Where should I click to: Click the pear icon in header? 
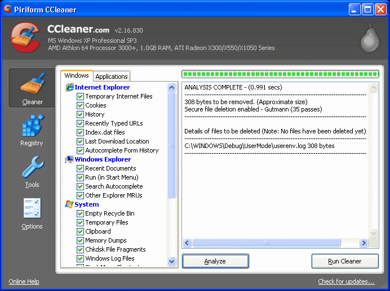[370, 38]
